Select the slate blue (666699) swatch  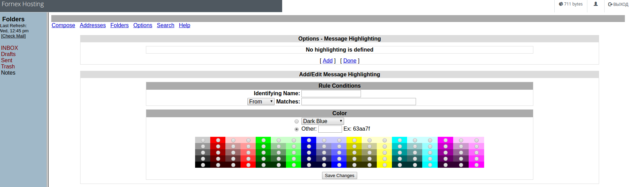tap(324, 153)
